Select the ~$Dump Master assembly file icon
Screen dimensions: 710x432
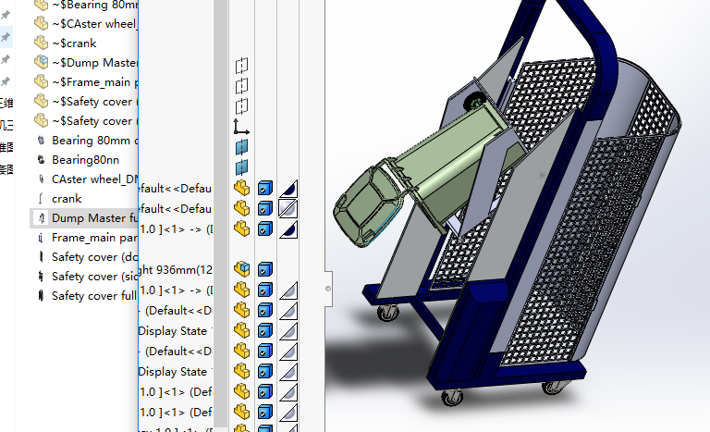(42, 62)
